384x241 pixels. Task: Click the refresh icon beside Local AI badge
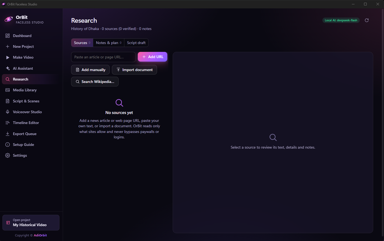pyautogui.click(x=367, y=20)
